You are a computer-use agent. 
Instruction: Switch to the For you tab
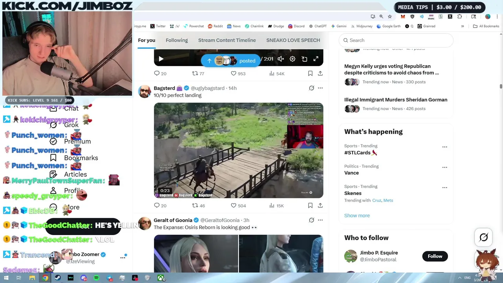[x=147, y=40]
